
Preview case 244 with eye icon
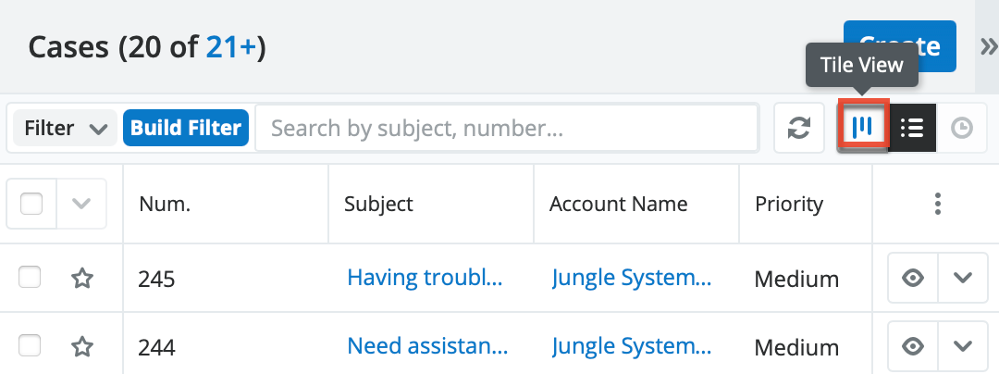[x=913, y=346]
